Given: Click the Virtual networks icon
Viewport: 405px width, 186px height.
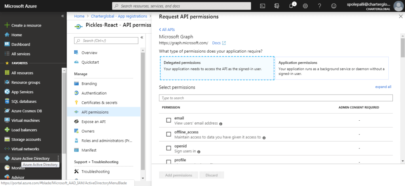Looking at the screenshot, I should [x=7, y=149].
